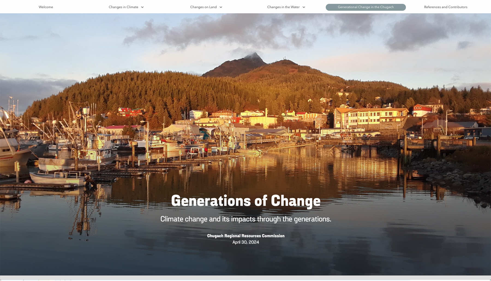The image size is (491, 281).
Task: Click the Generations of Change title
Action: pyautogui.click(x=246, y=201)
